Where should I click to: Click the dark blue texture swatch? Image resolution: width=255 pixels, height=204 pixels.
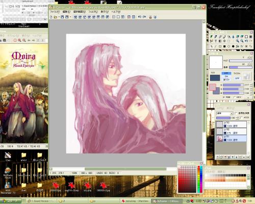click(x=215, y=78)
